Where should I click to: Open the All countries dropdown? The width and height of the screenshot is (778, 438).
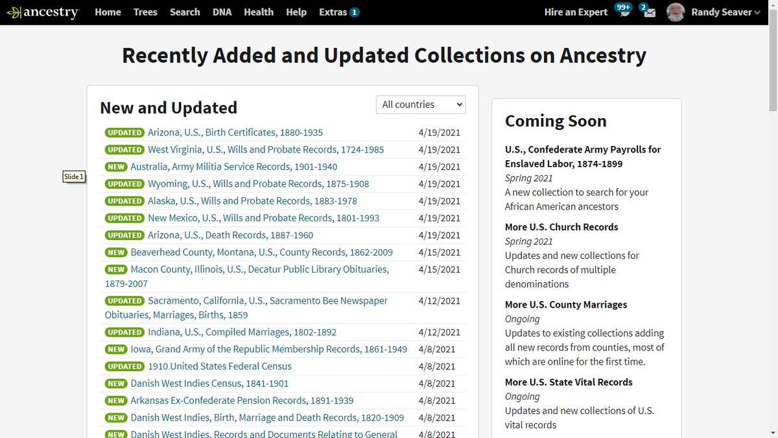coord(421,104)
